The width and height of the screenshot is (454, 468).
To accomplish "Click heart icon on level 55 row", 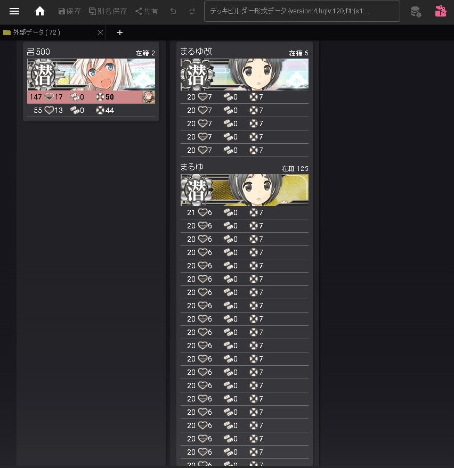I will coord(49,110).
